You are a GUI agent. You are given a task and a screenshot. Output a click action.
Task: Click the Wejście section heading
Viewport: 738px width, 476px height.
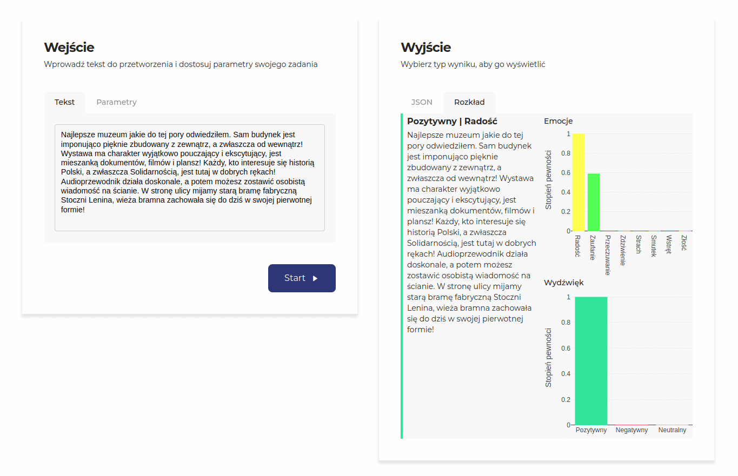pos(69,48)
